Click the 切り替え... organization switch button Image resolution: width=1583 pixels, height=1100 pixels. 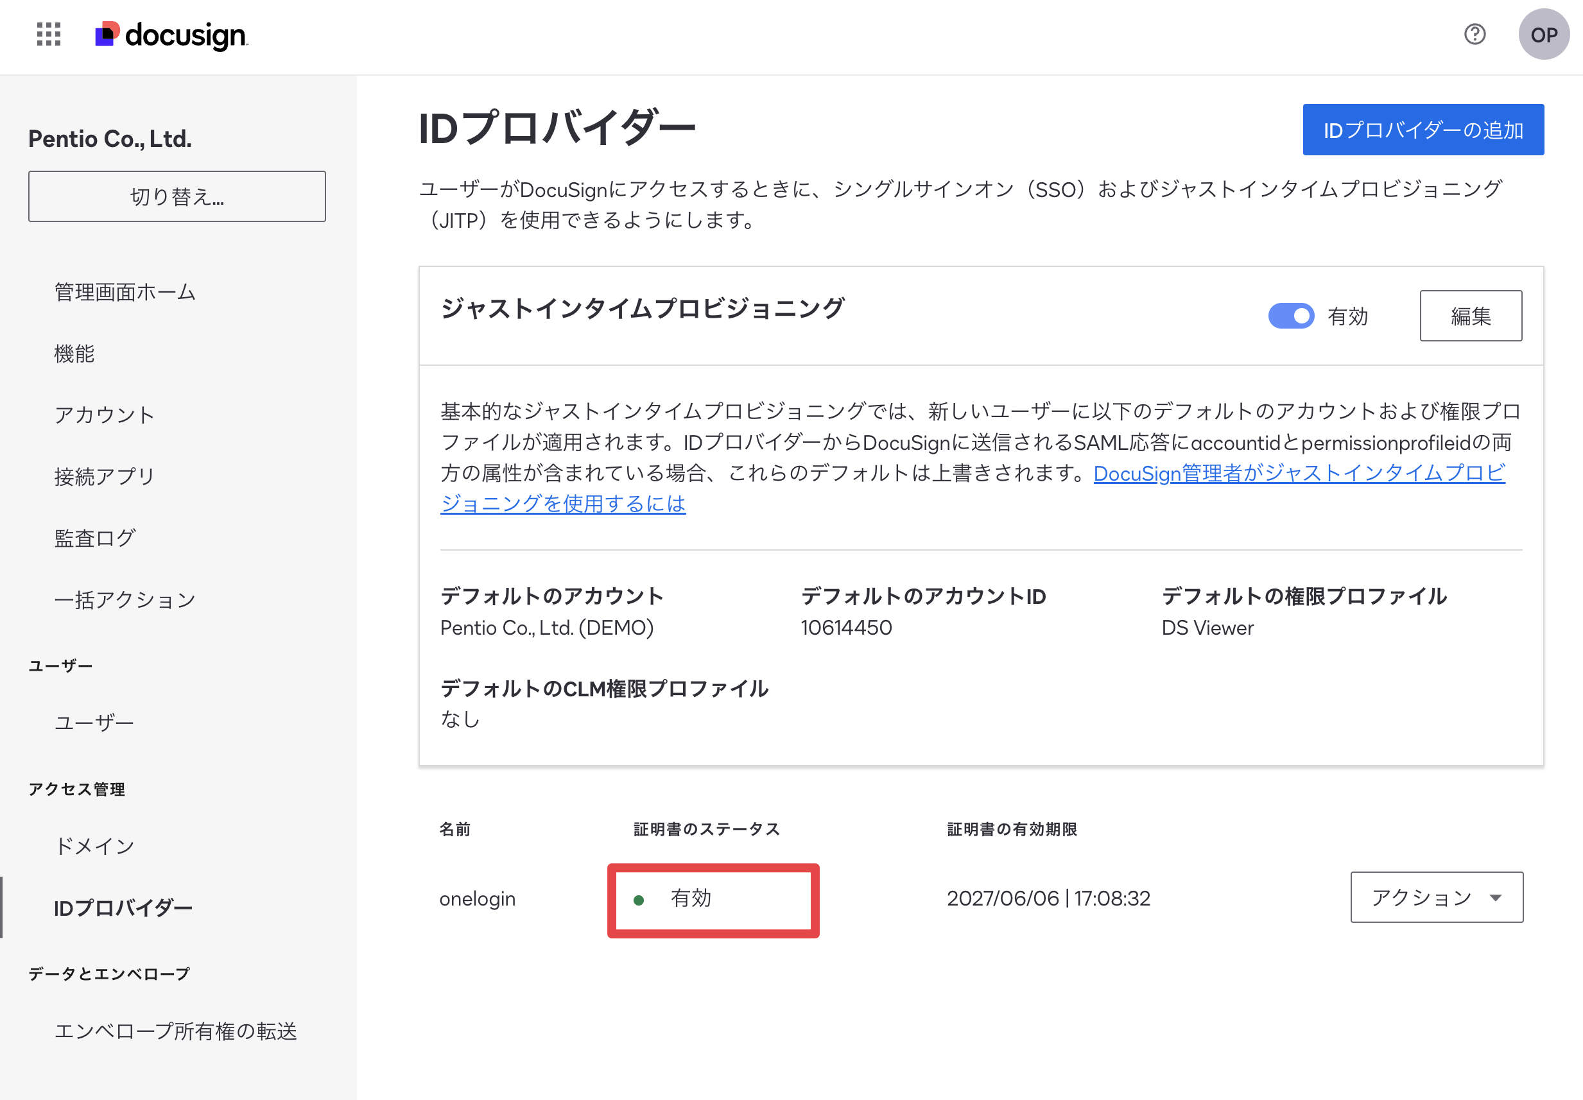(x=177, y=196)
